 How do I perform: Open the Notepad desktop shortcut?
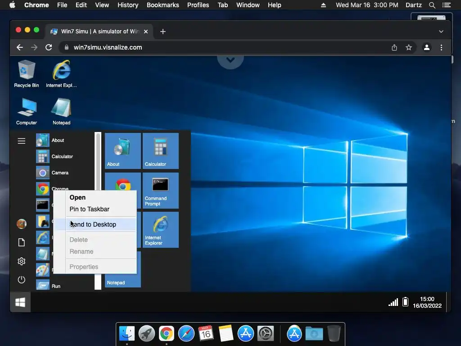point(61,112)
